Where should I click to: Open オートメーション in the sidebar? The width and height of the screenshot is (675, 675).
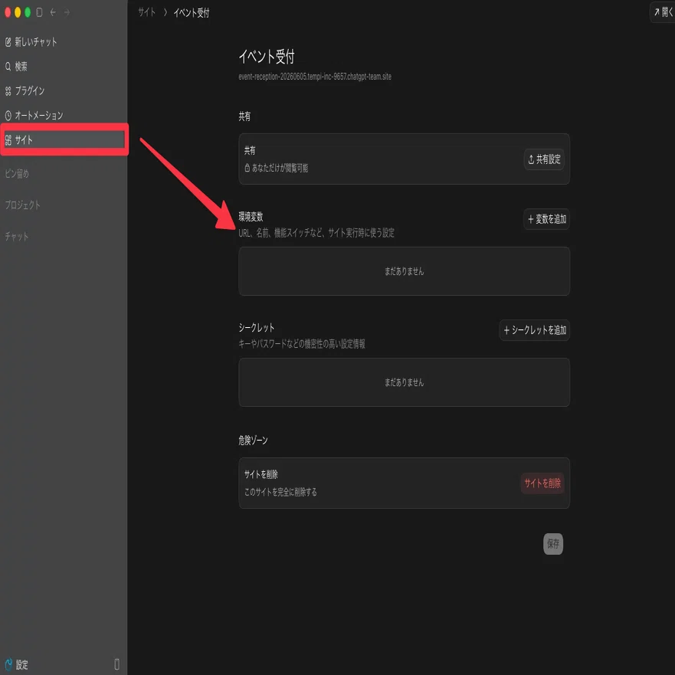[34, 116]
